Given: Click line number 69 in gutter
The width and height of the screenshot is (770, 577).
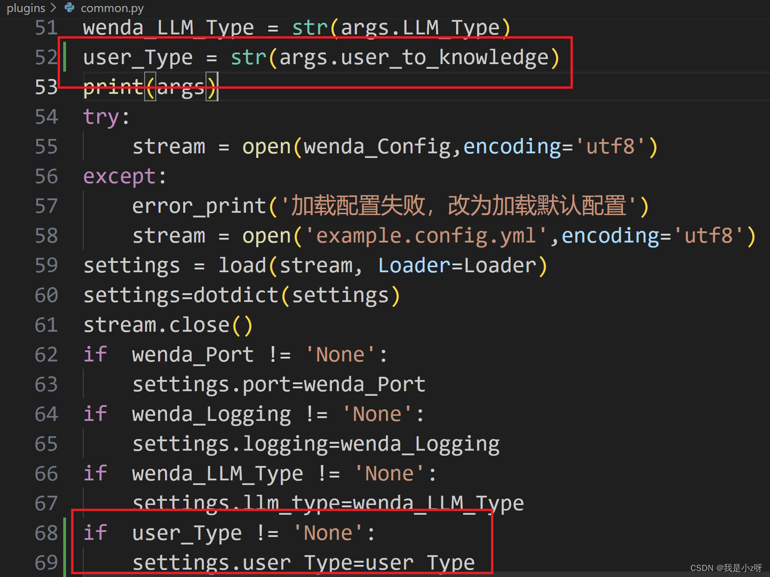Looking at the screenshot, I should point(46,563).
